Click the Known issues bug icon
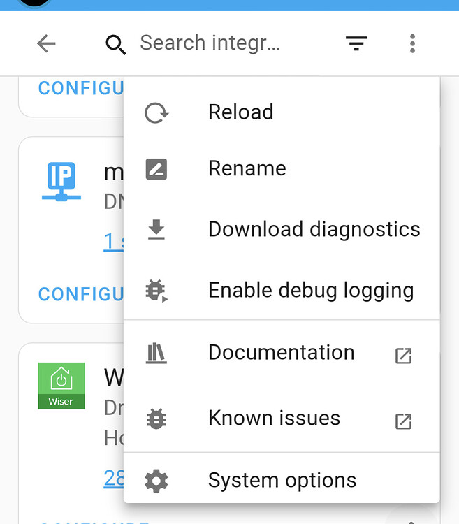 pos(156,419)
